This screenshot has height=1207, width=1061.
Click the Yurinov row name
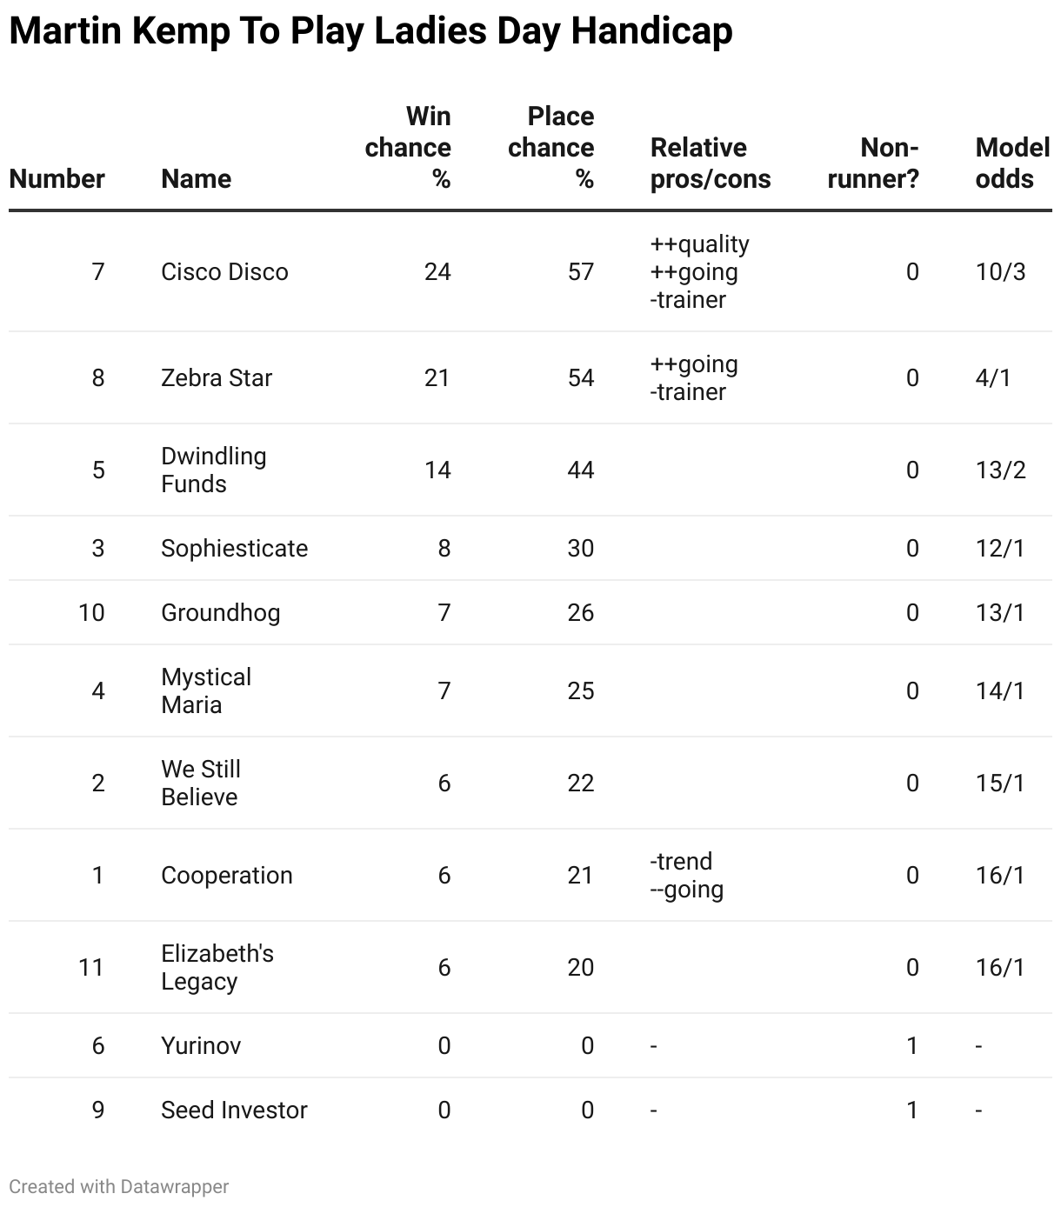(201, 1045)
